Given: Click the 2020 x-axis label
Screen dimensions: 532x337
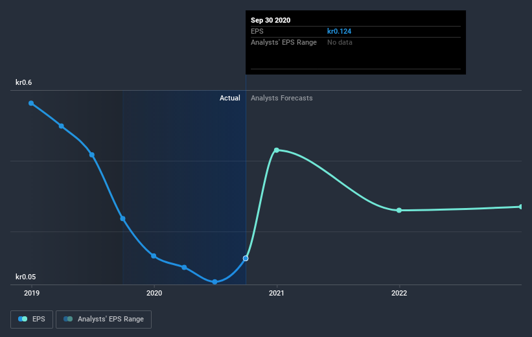Looking at the screenshot, I should coord(154,293).
